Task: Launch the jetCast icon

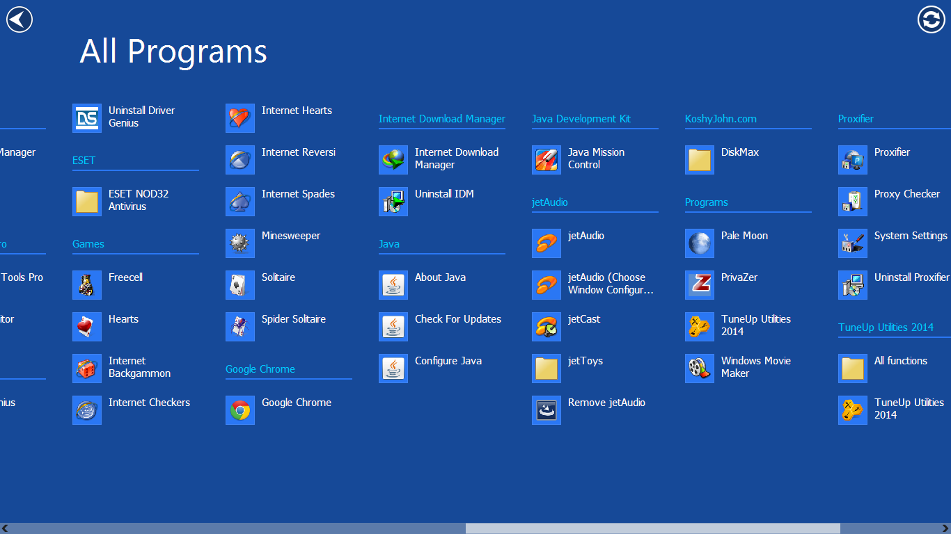Action: (x=547, y=327)
